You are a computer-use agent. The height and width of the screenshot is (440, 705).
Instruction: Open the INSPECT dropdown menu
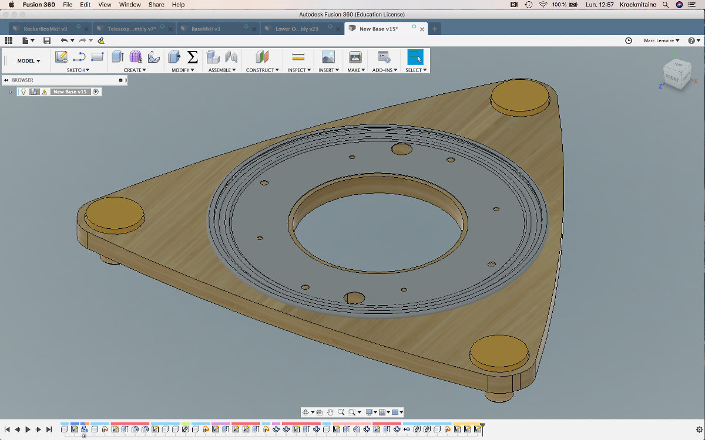coord(299,70)
